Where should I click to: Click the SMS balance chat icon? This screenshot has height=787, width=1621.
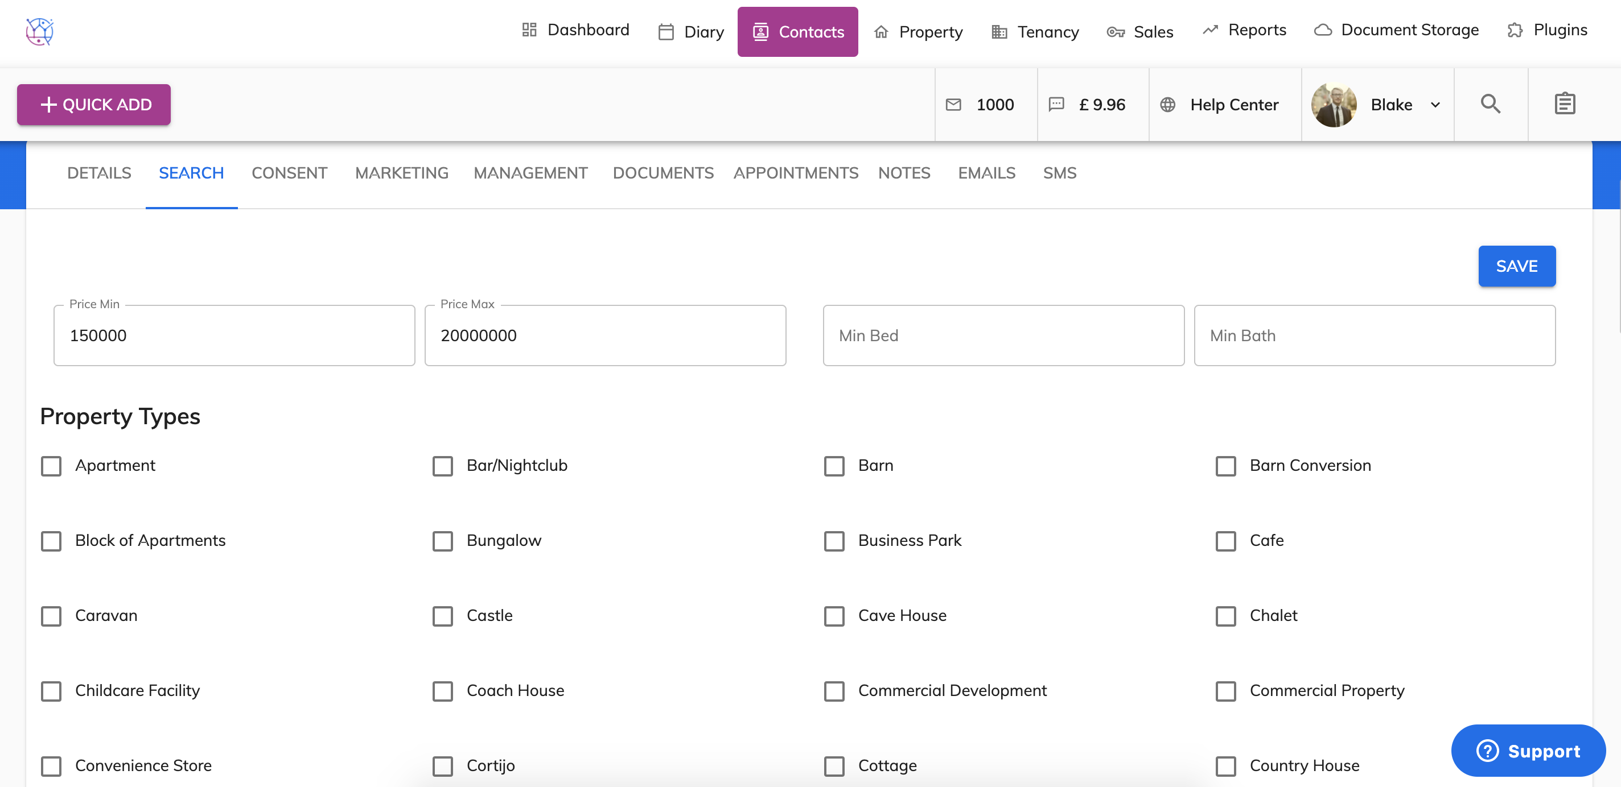coord(1056,105)
